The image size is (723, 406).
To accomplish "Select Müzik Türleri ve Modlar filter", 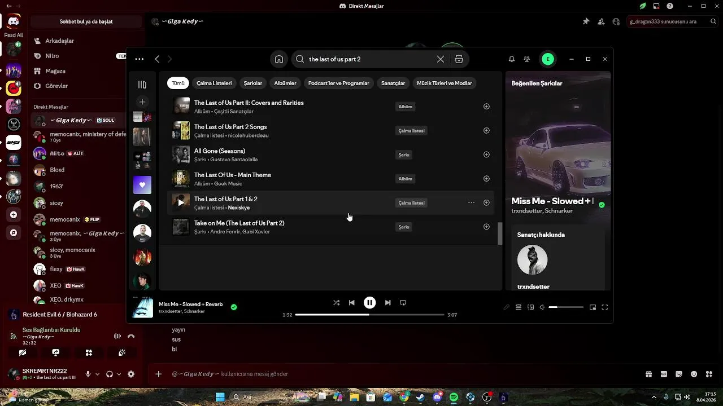I will [445, 83].
